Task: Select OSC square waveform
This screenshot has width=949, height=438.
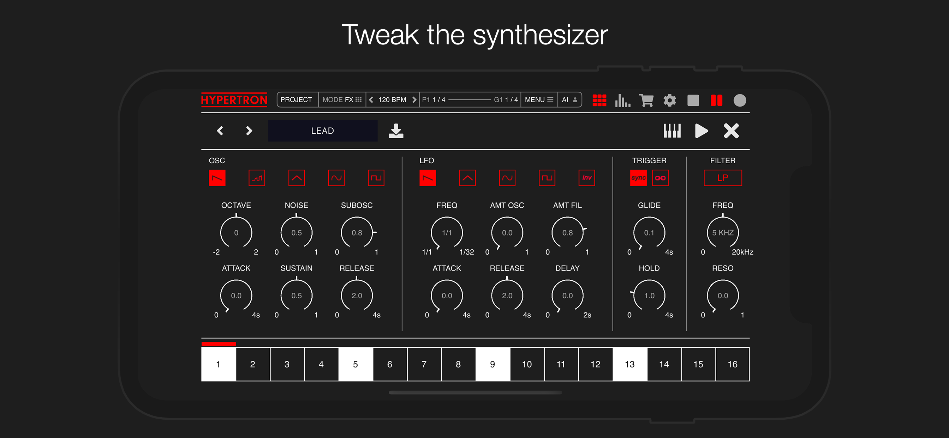Action: click(376, 178)
